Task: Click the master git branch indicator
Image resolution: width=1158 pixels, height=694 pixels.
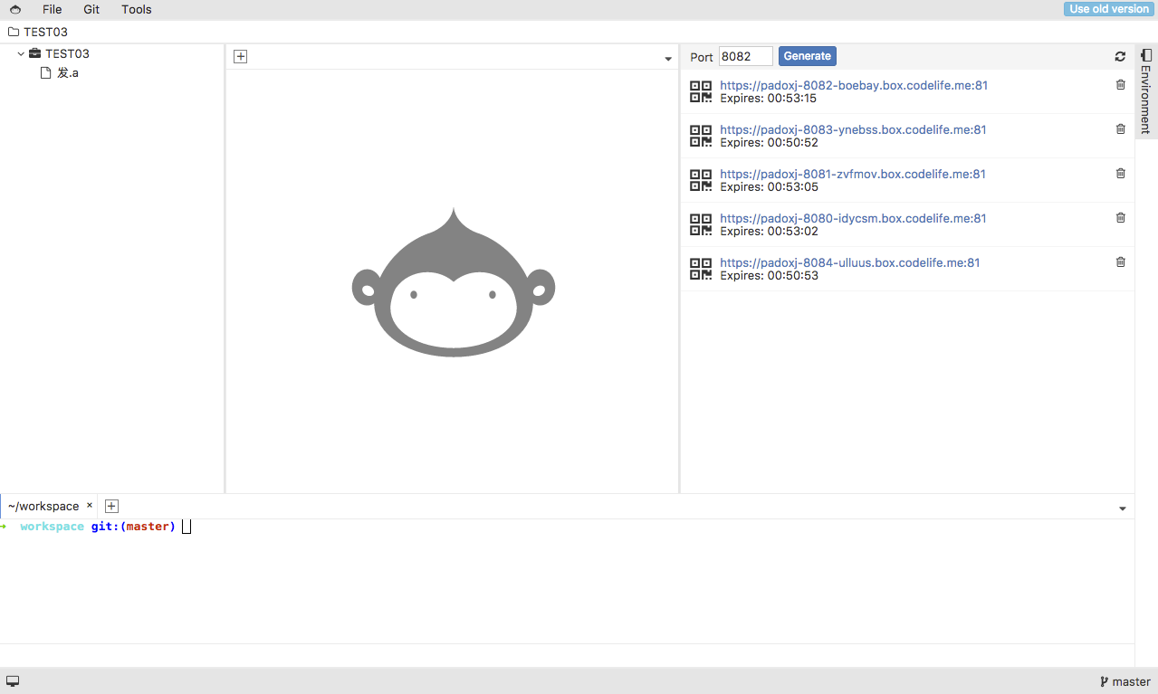Action: 1125,681
